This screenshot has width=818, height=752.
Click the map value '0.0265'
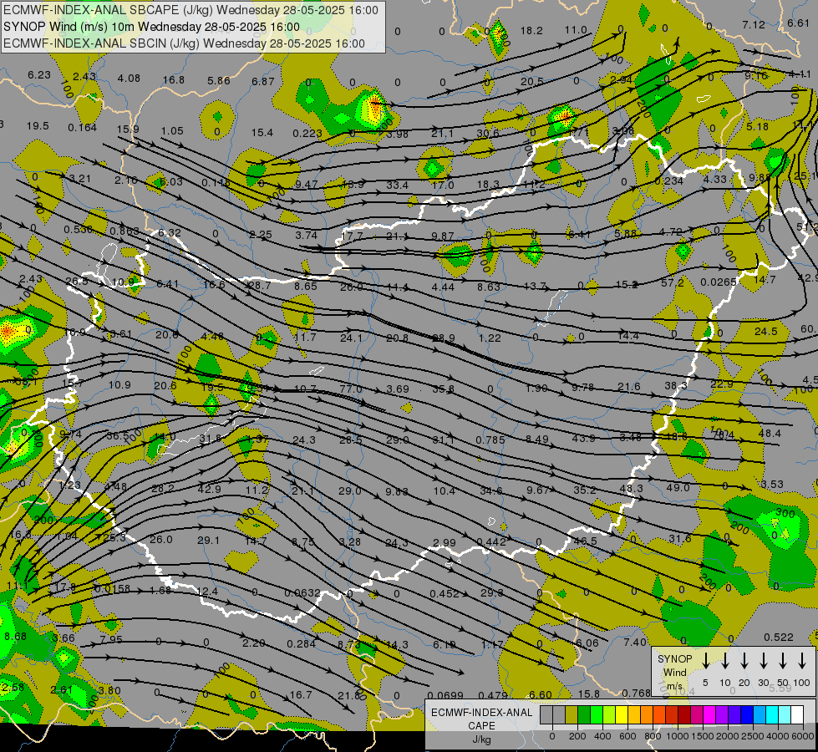719,282
